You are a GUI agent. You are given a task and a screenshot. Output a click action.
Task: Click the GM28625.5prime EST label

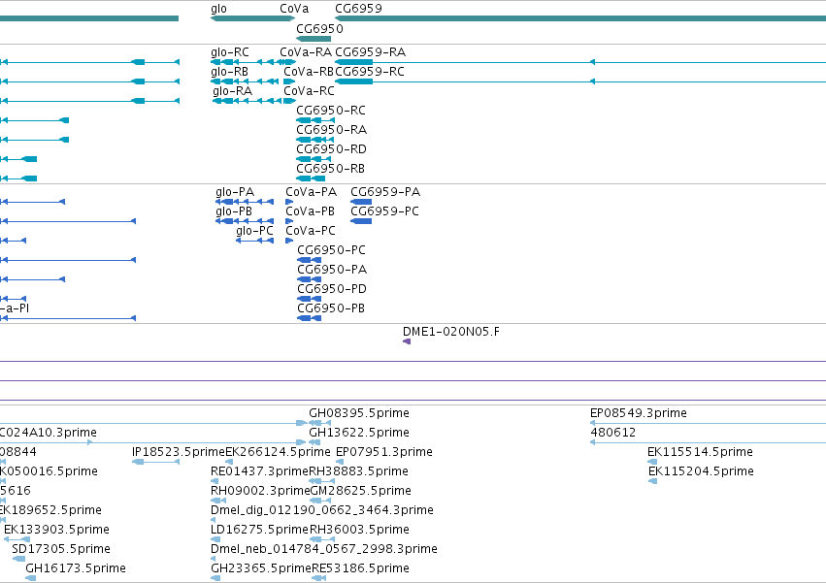coord(361,491)
